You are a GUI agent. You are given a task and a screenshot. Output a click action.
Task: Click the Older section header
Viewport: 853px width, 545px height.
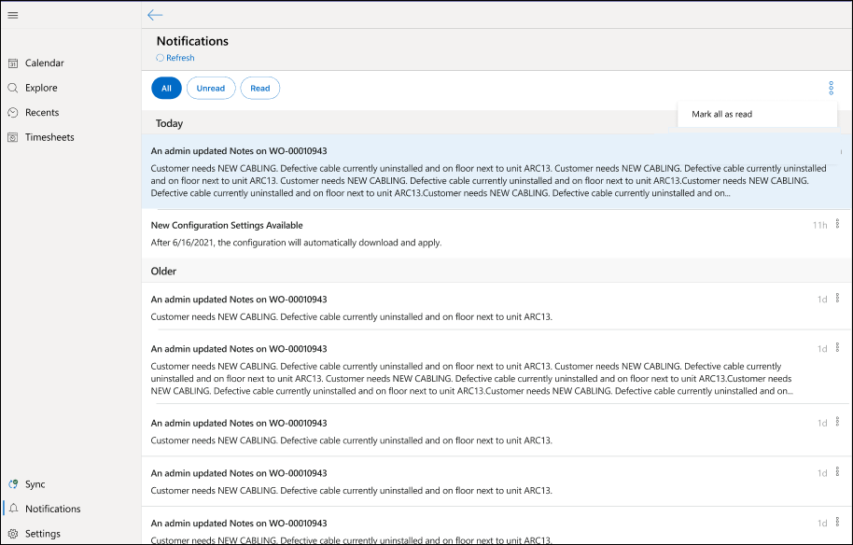pyautogui.click(x=163, y=271)
